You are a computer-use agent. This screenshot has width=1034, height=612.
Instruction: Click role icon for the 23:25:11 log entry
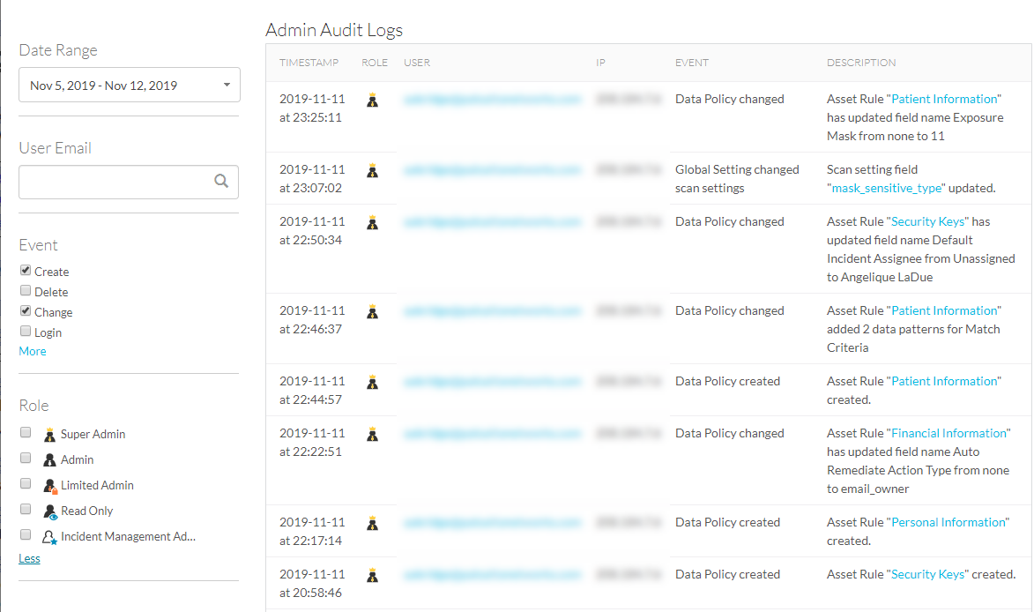click(373, 101)
